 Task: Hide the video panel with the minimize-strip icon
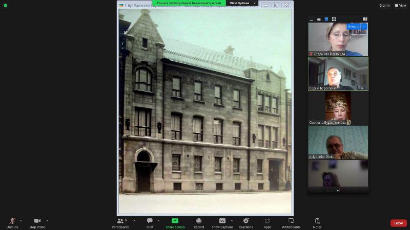(312, 19)
